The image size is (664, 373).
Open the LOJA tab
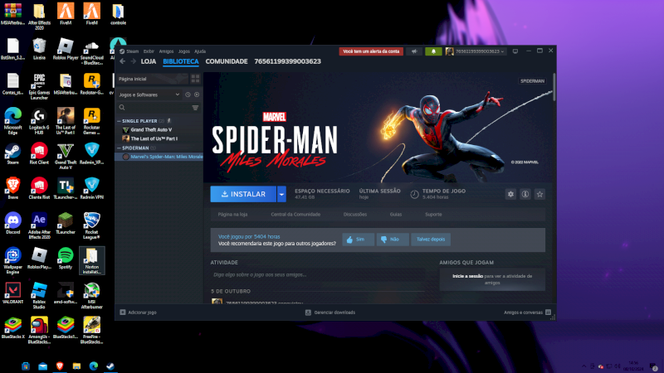[149, 61]
